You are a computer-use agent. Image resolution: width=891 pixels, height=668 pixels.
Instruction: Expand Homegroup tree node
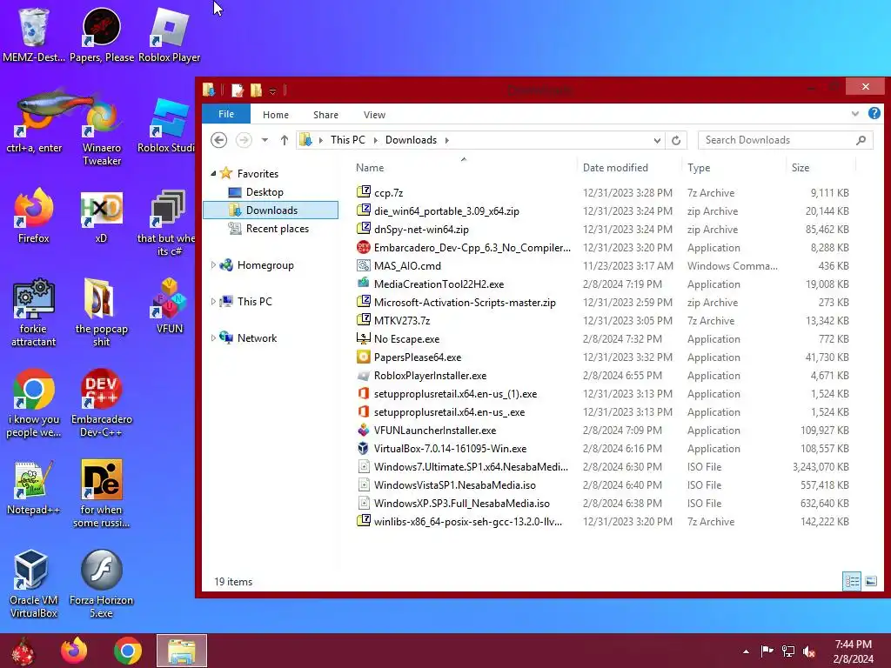(x=214, y=264)
